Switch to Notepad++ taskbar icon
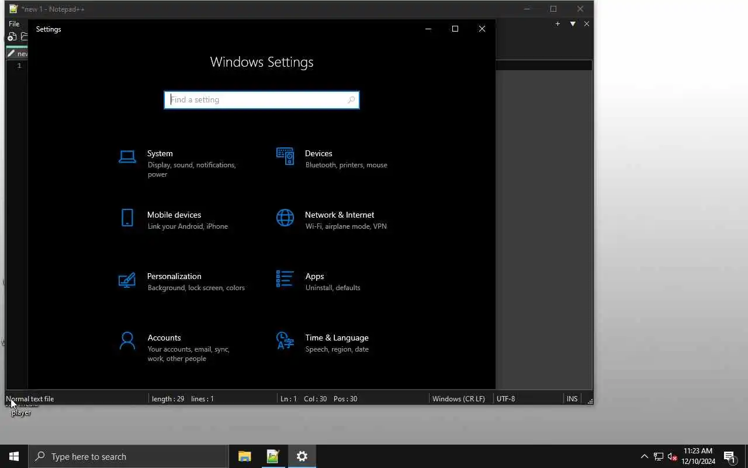Image resolution: width=748 pixels, height=468 pixels. point(273,456)
